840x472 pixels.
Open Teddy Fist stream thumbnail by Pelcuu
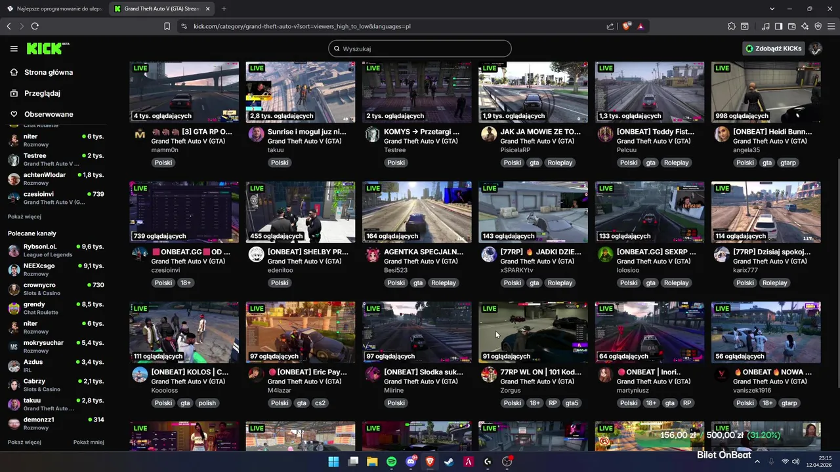pos(650,92)
